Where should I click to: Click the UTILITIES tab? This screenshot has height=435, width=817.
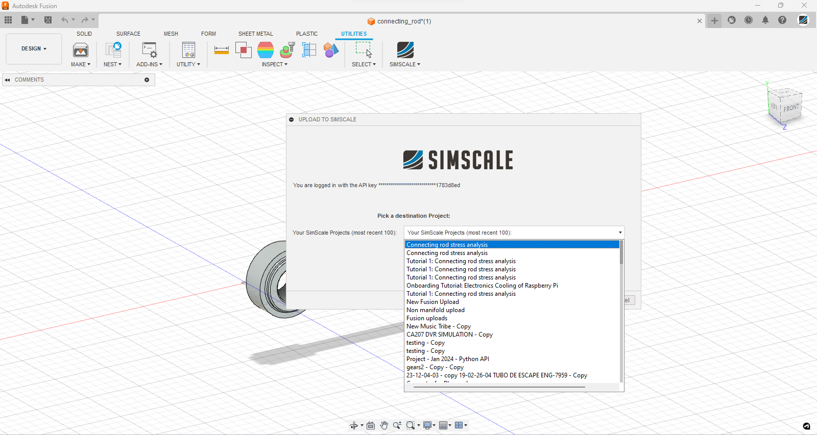(354, 34)
